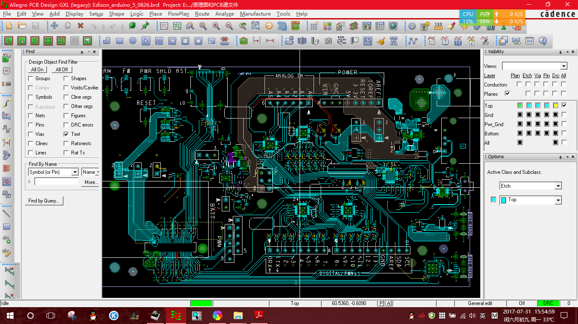
Task: Click the DRC status bar button
Action: [x=548, y=303]
